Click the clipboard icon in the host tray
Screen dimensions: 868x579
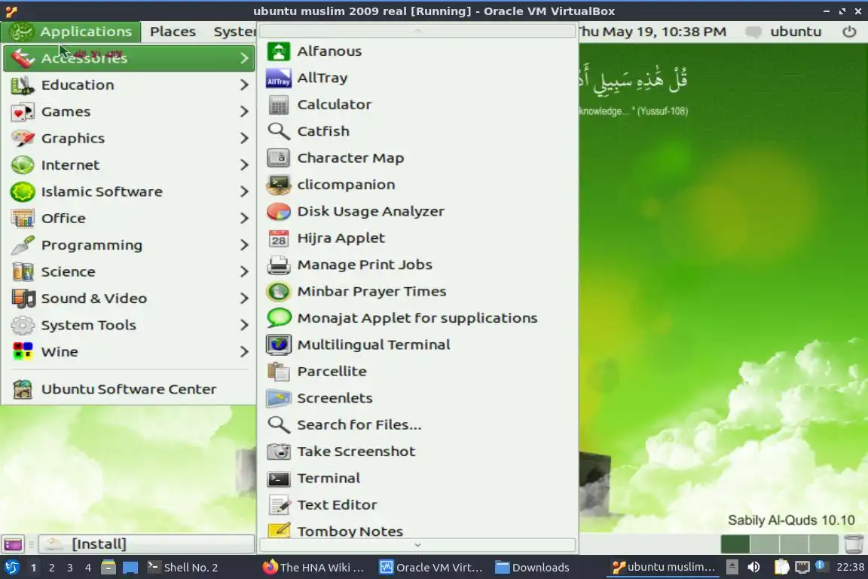tap(781, 567)
